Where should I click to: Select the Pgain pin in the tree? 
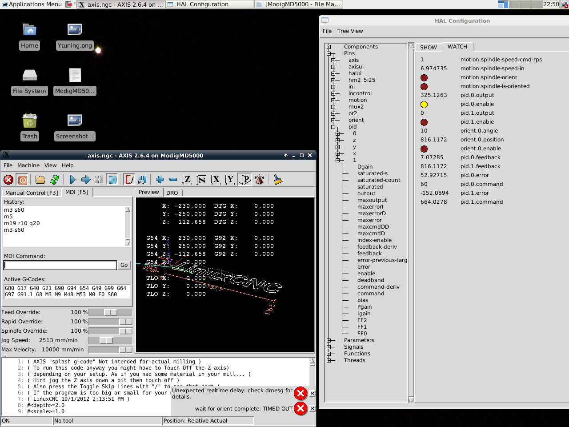pos(365,307)
